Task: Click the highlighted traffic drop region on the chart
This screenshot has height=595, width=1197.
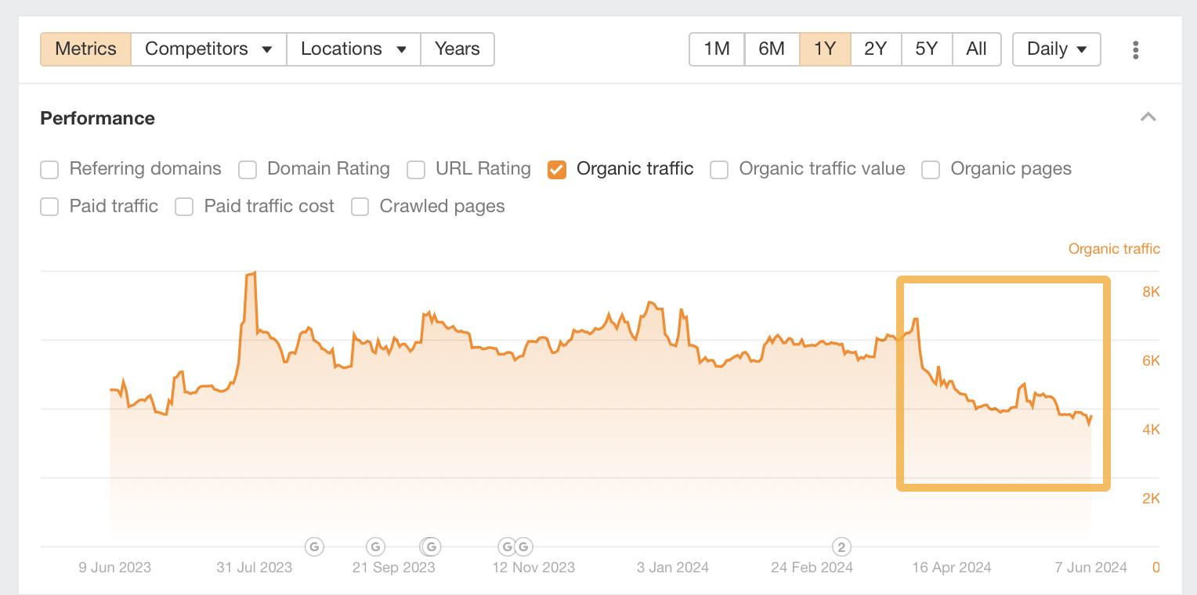Action: [1003, 384]
